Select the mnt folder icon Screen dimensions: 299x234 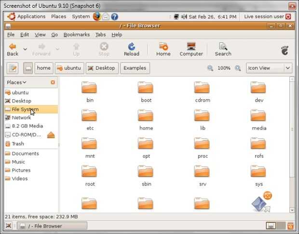pos(89,143)
